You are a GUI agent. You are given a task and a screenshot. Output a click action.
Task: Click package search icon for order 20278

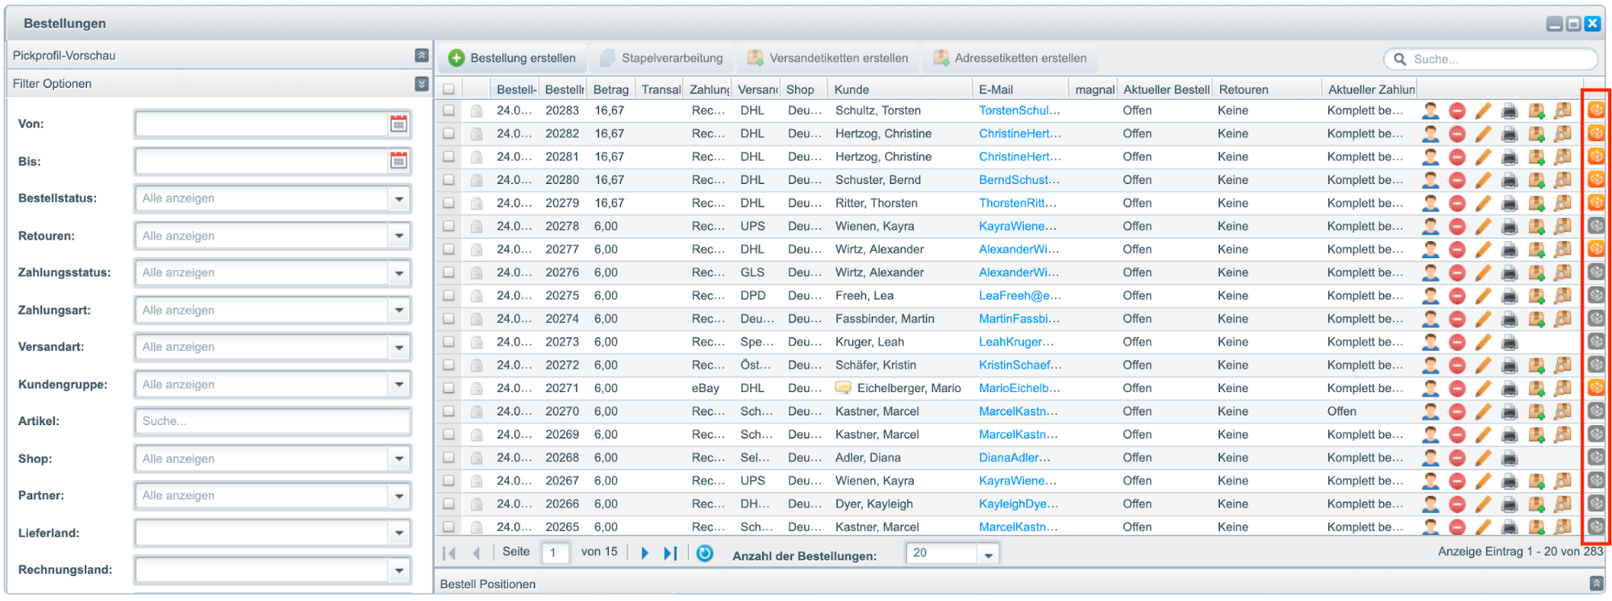1563,227
